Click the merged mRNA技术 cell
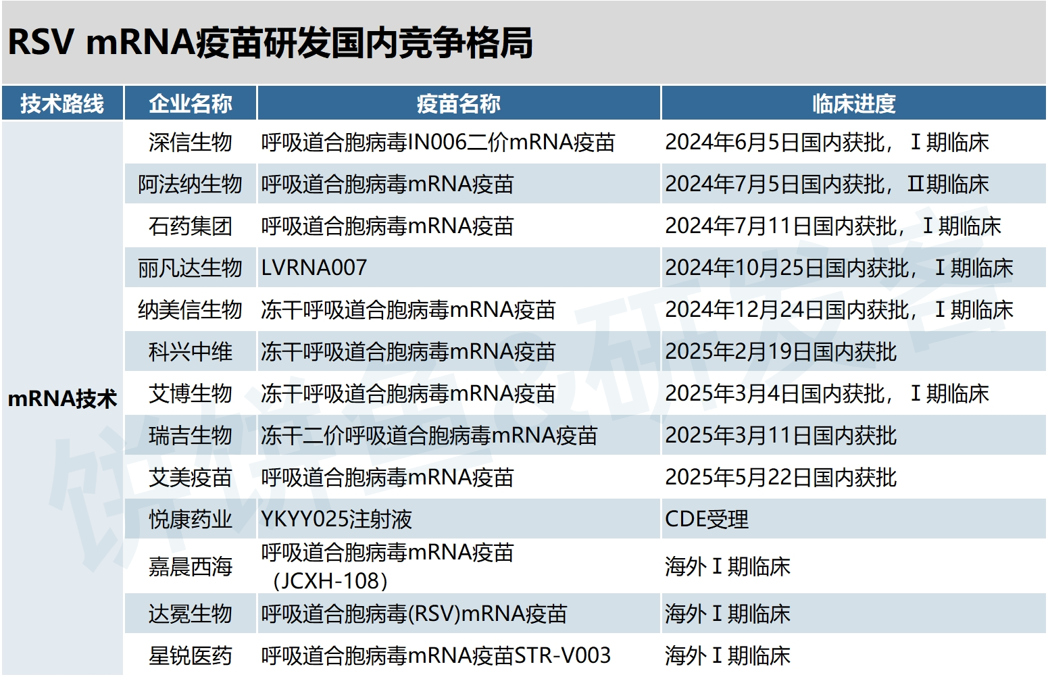The height and width of the screenshot is (677, 1048). pyautogui.click(x=62, y=399)
